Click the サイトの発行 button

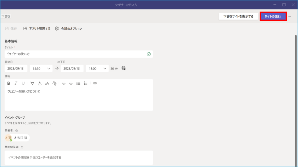click(x=273, y=16)
